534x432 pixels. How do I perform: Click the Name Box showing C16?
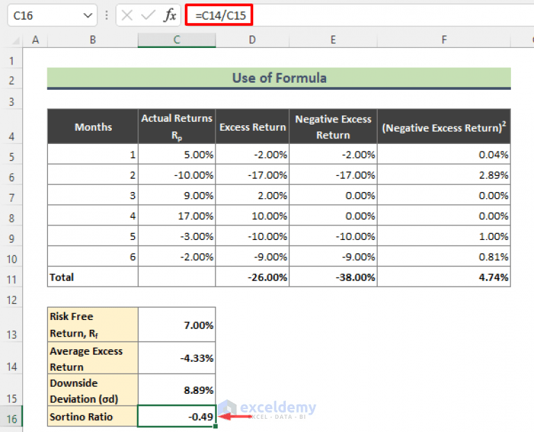pos(52,15)
